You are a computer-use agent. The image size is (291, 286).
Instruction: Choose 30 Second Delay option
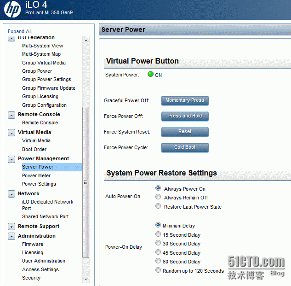[158, 243]
